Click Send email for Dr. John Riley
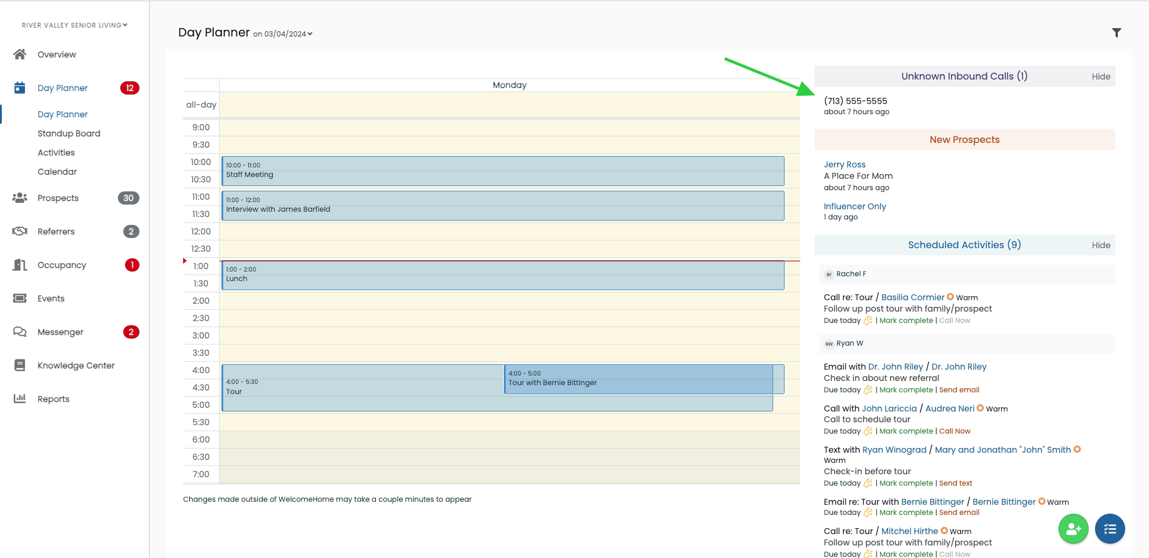The image size is (1149, 558). tap(959, 390)
